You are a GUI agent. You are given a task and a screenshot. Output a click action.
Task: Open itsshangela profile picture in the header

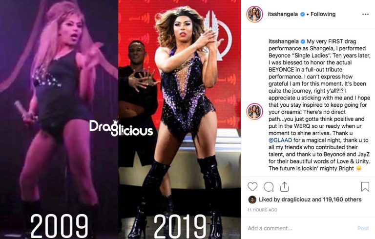254,14
